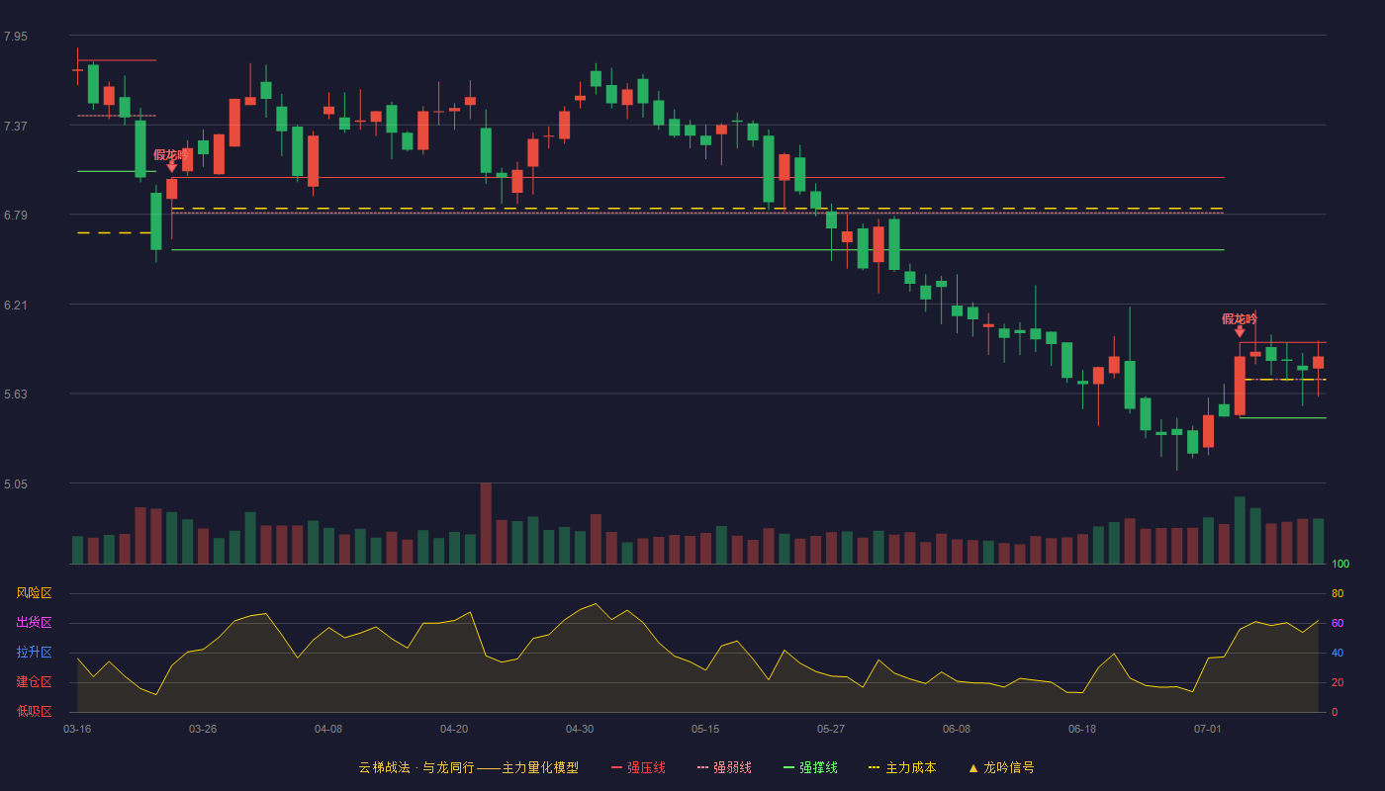Toggle the 龙吟信号 triangle legend item

point(1000,767)
